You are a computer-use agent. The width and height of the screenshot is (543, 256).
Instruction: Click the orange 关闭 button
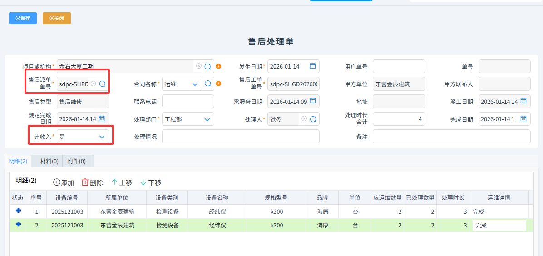point(57,18)
